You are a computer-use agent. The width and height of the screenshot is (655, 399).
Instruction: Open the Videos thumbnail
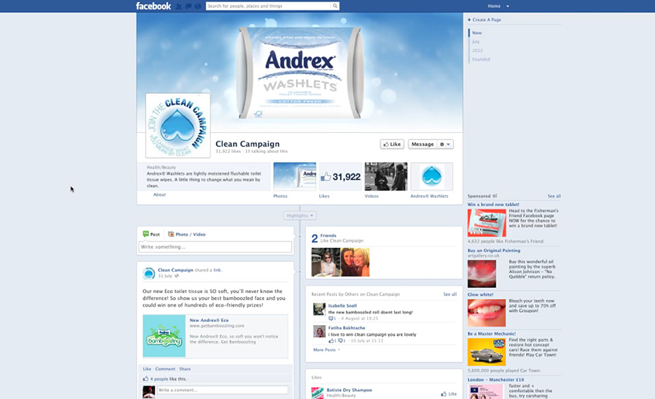pos(386,177)
